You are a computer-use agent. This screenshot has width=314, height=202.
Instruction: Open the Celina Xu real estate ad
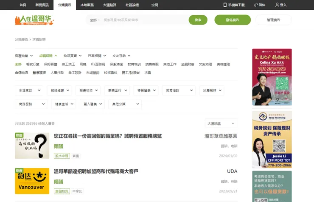(x=272, y=77)
